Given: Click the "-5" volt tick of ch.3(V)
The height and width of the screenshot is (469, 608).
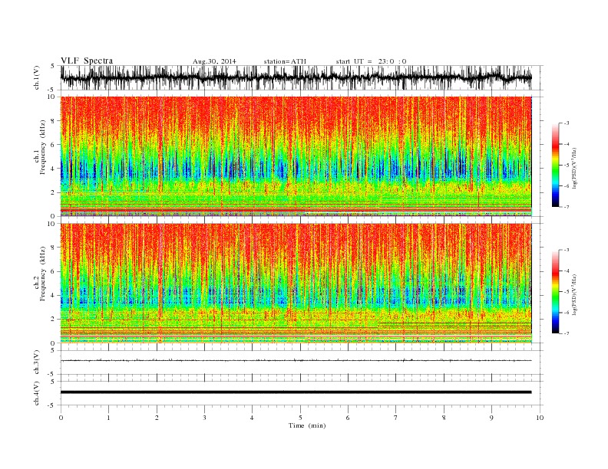Looking at the screenshot, I should [51, 374].
